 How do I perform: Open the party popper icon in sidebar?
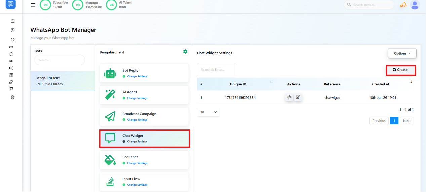coord(11,82)
